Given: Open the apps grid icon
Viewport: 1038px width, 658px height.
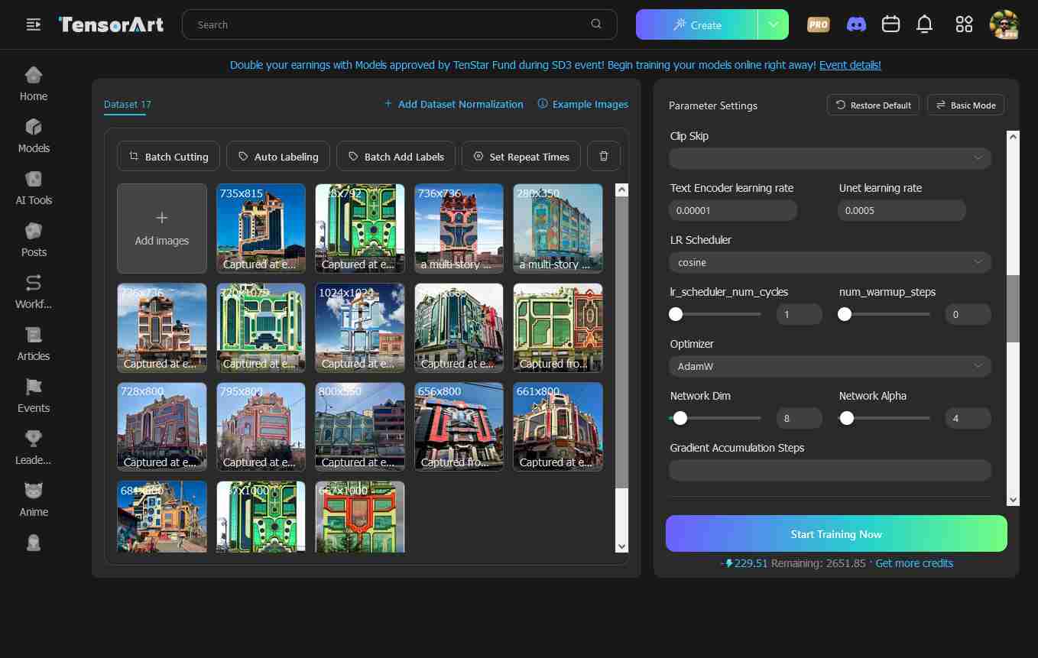Looking at the screenshot, I should (964, 24).
